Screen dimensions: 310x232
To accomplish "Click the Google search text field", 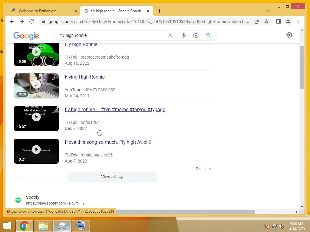I will coord(113,35).
